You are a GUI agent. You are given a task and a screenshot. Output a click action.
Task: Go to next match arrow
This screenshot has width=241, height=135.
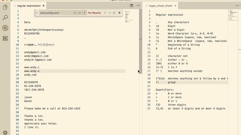(x=110, y=13)
